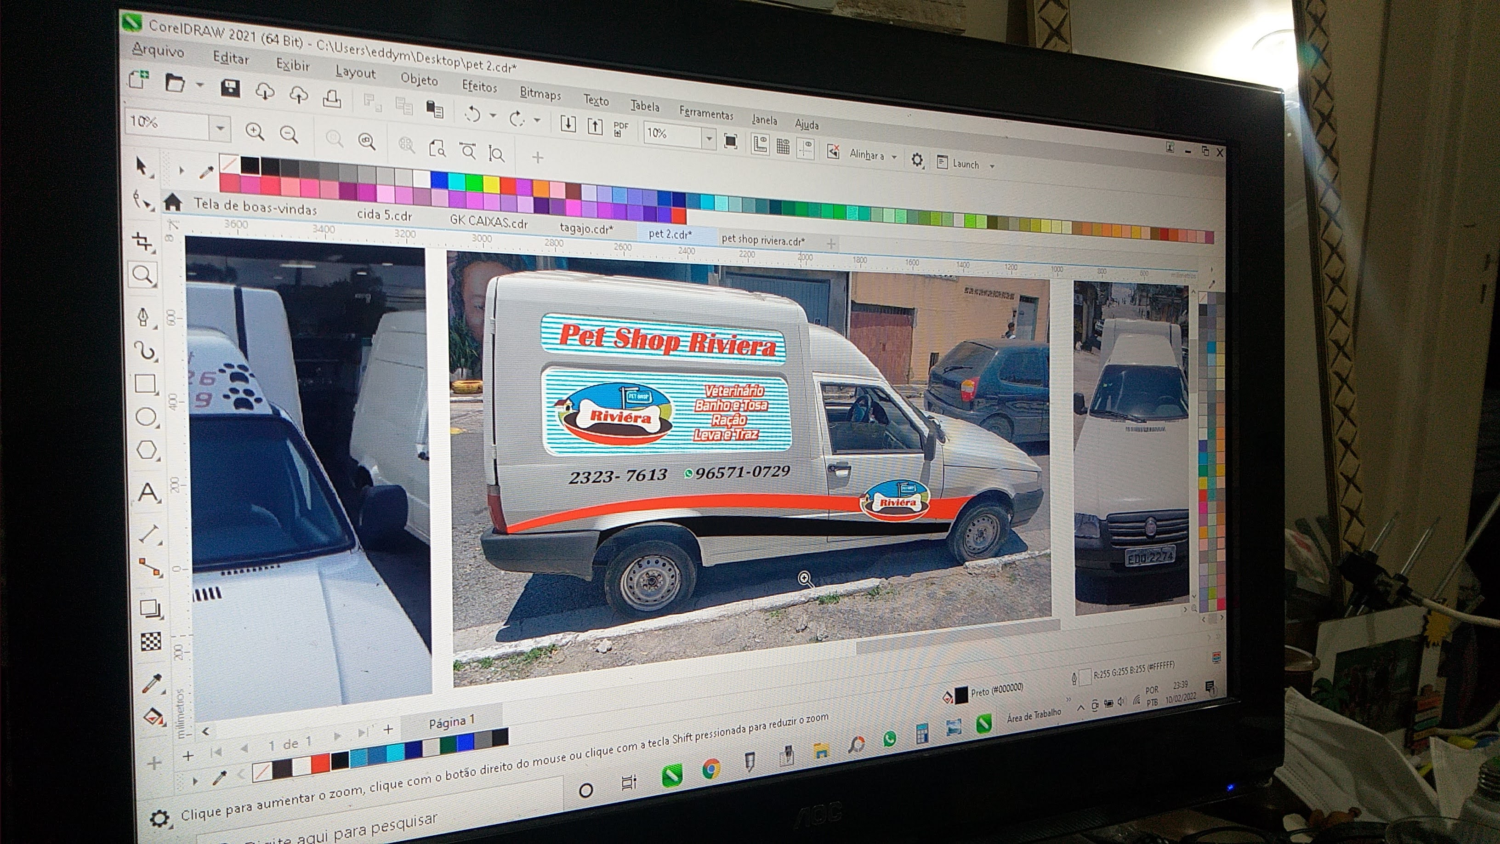Open the Bitmaps menu

click(540, 93)
